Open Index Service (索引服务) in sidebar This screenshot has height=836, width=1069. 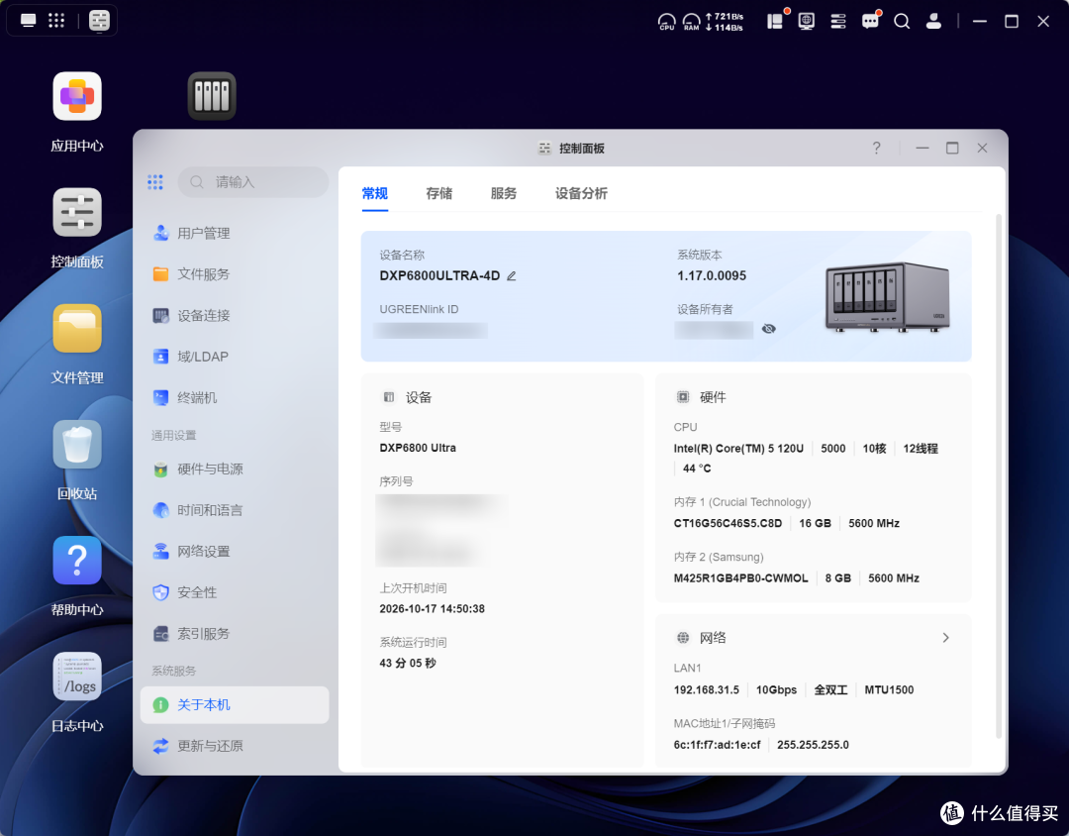(x=235, y=634)
